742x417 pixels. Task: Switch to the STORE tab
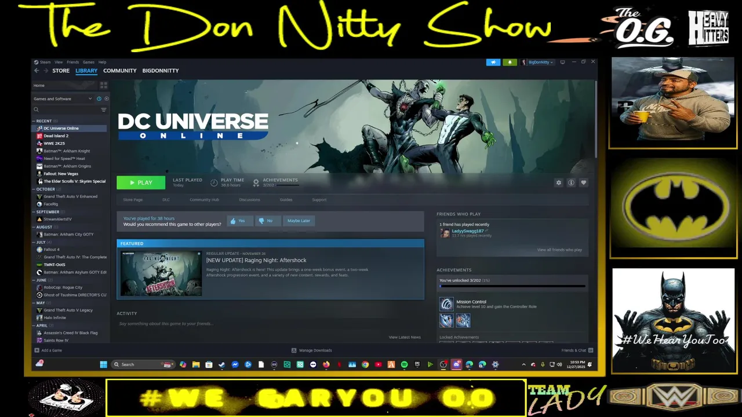click(x=61, y=71)
